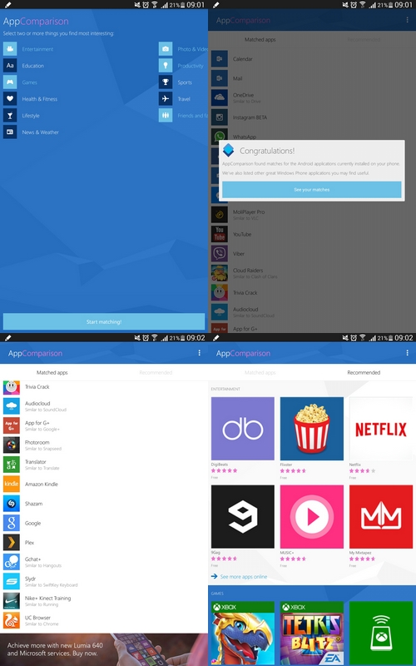Image resolution: width=416 pixels, height=666 pixels.
Task: Tap the Translator app icon
Action: click(x=12, y=465)
